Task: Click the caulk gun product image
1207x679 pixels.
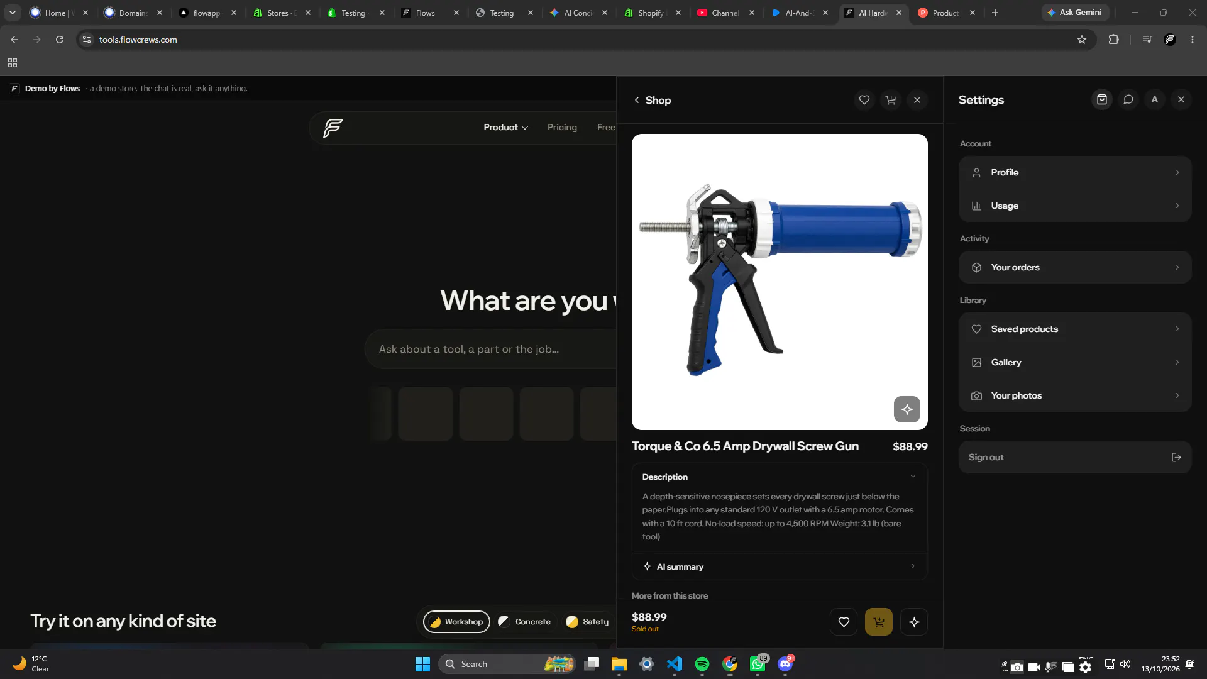Action: coord(780,282)
